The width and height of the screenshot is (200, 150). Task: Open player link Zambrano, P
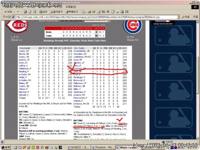click(x=80, y=92)
